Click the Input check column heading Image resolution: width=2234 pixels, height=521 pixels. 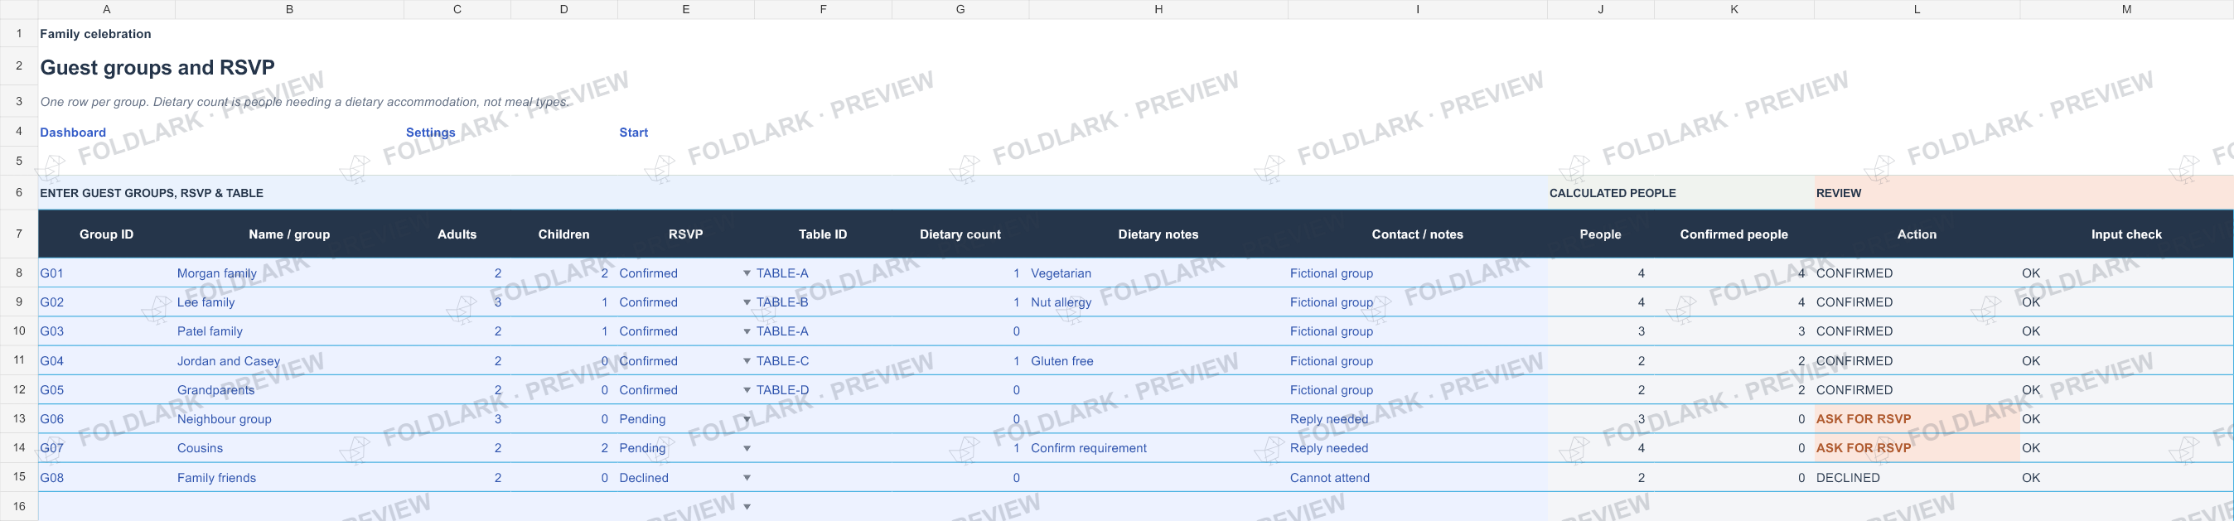(2126, 234)
